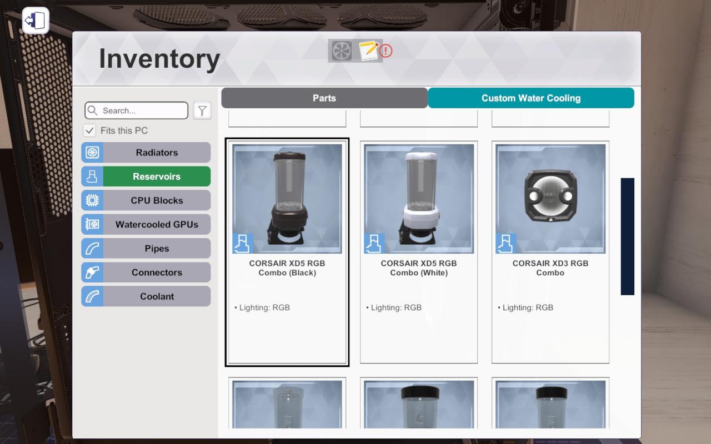Image resolution: width=711 pixels, height=444 pixels.
Task: Click the filter funnel icon
Action: 202,110
